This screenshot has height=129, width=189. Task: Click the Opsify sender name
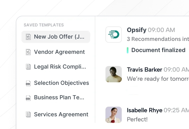(137, 30)
